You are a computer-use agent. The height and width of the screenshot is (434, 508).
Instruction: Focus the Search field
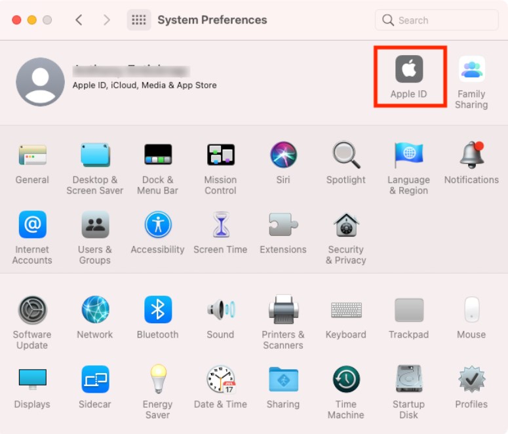[x=437, y=20]
